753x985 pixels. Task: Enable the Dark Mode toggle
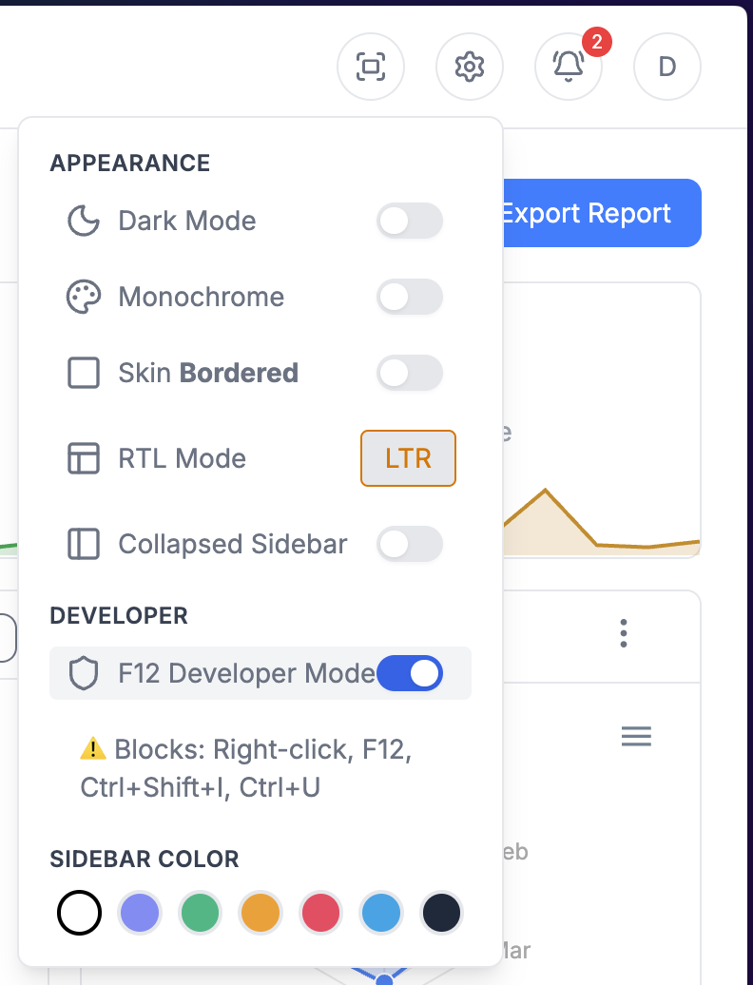410,222
